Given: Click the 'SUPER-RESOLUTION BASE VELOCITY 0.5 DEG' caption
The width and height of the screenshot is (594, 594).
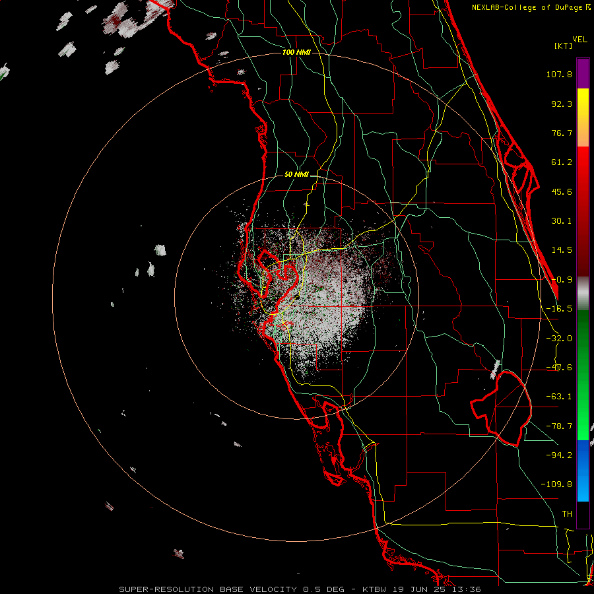Looking at the screenshot, I should pos(232,589).
